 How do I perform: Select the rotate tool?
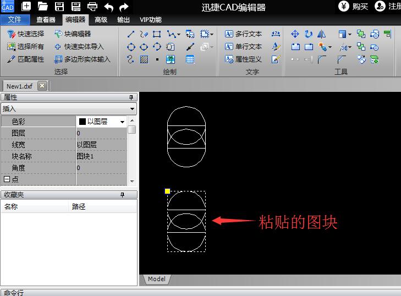click(309, 34)
